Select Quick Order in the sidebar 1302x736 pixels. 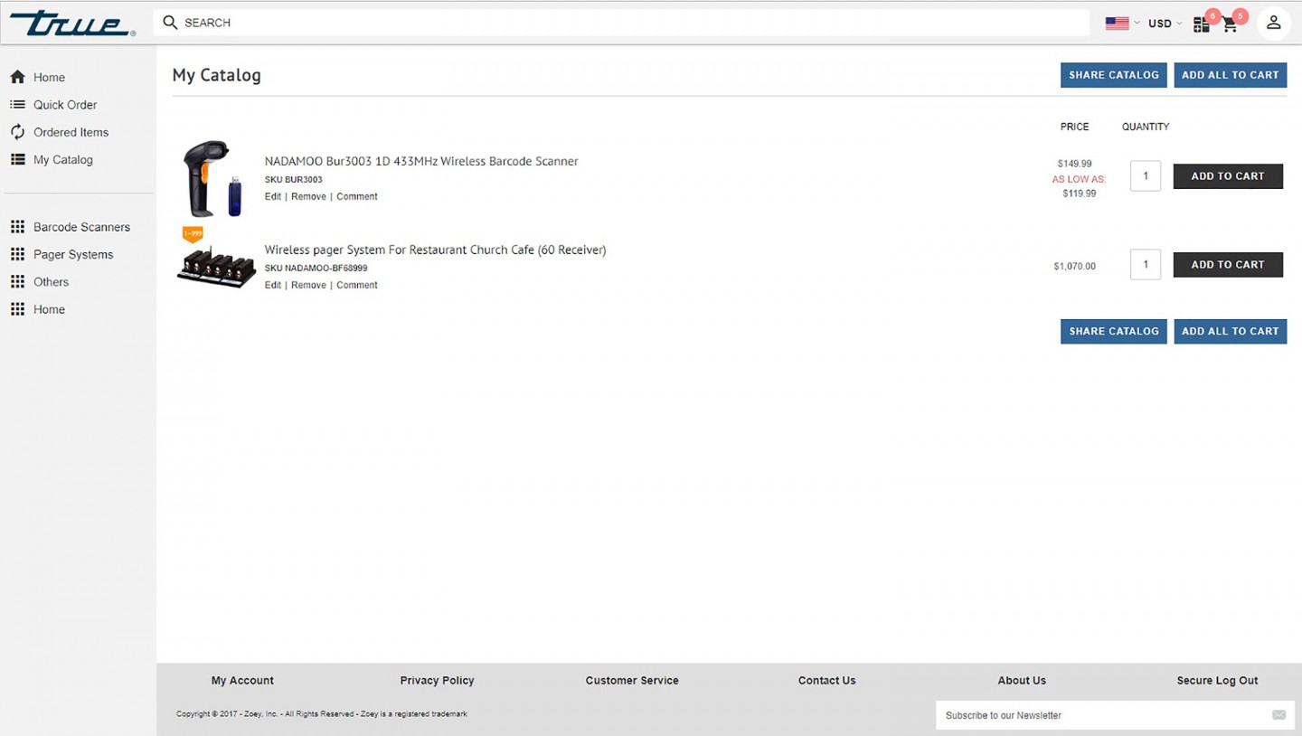click(x=65, y=104)
